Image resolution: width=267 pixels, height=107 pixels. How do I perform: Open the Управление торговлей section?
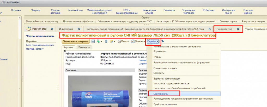click(x=189, y=11)
